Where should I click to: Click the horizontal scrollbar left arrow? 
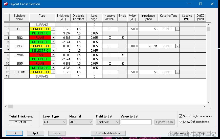coord(6,107)
